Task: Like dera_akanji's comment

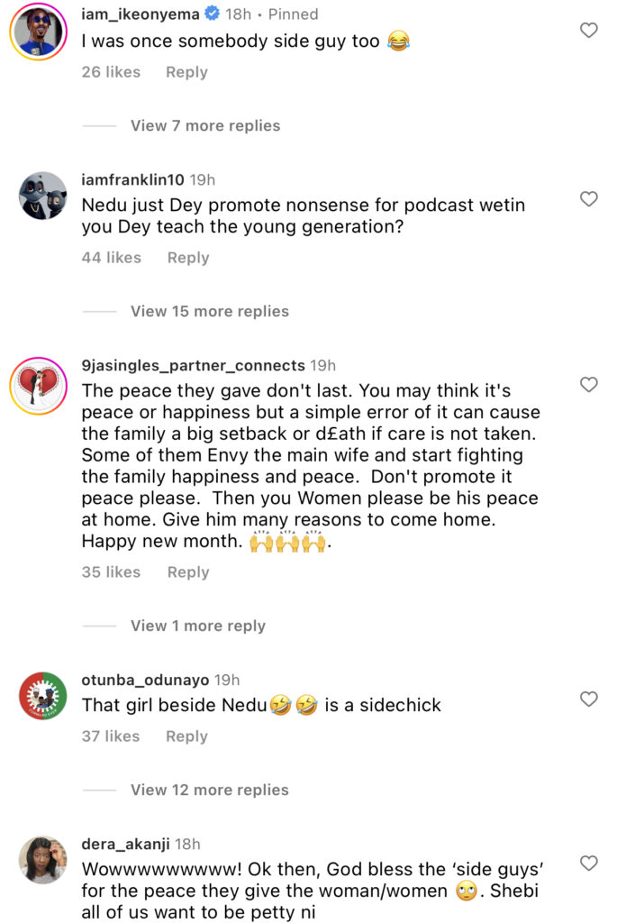Action: pos(588,864)
